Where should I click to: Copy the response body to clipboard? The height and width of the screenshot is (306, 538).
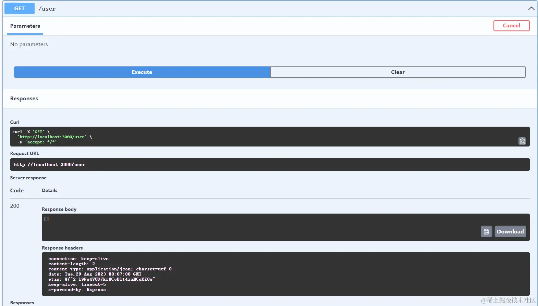tap(486, 232)
